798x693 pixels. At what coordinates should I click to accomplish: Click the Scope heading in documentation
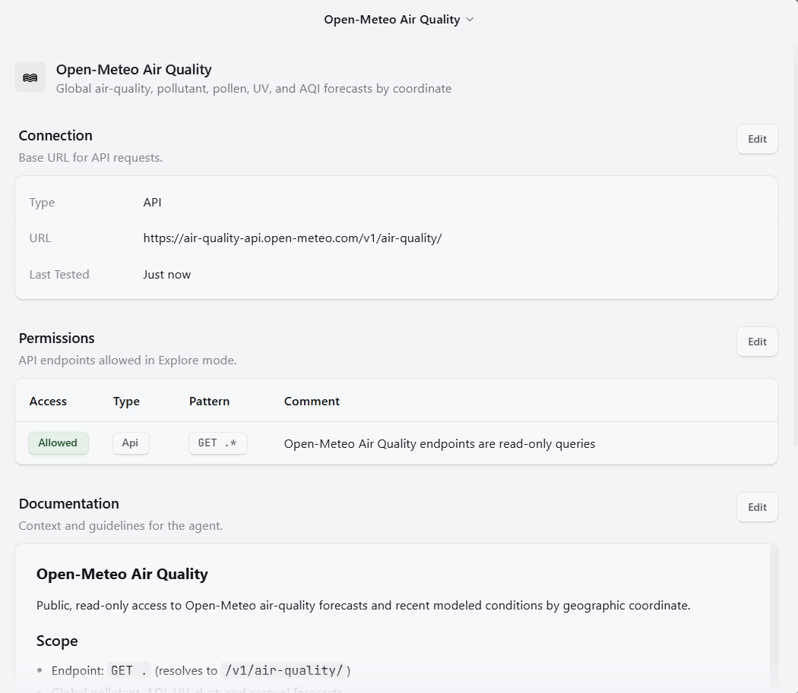(x=57, y=641)
